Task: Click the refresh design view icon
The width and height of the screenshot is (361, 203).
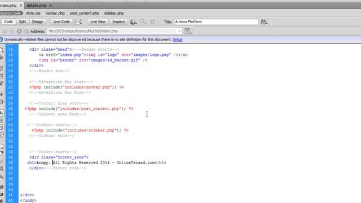Action: coord(153,22)
